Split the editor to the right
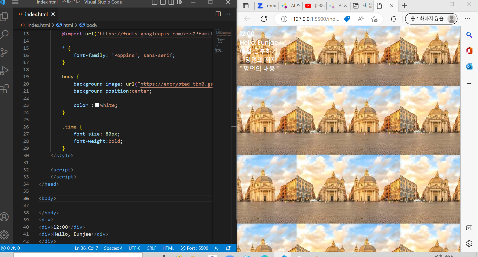The height and width of the screenshot is (257, 478). (x=218, y=14)
